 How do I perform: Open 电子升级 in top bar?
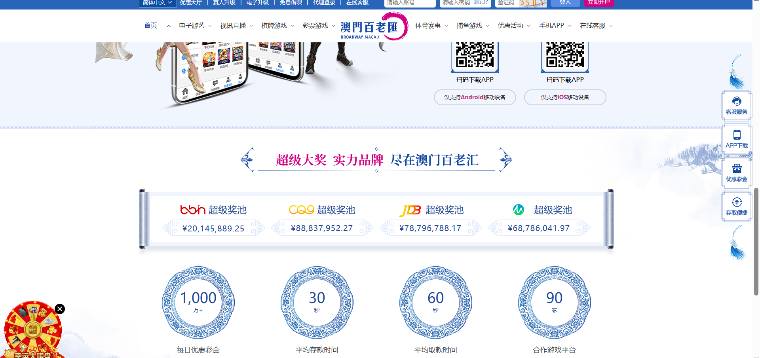point(257,2)
